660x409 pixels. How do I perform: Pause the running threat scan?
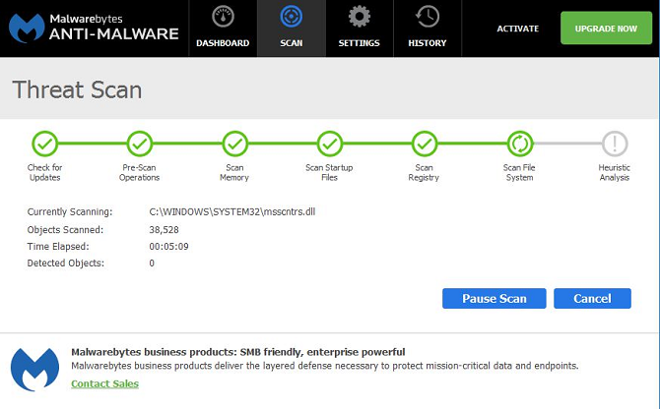click(495, 298)
